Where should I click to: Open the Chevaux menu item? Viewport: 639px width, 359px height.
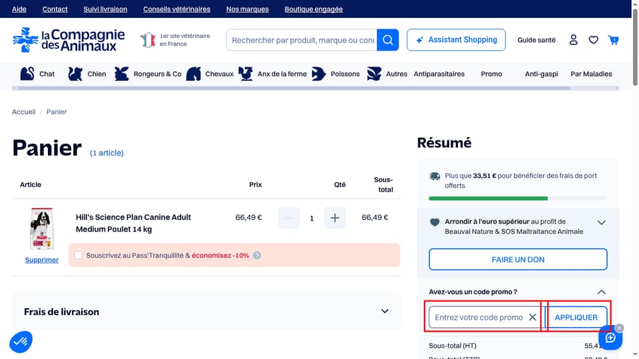(x=219, y=74)
